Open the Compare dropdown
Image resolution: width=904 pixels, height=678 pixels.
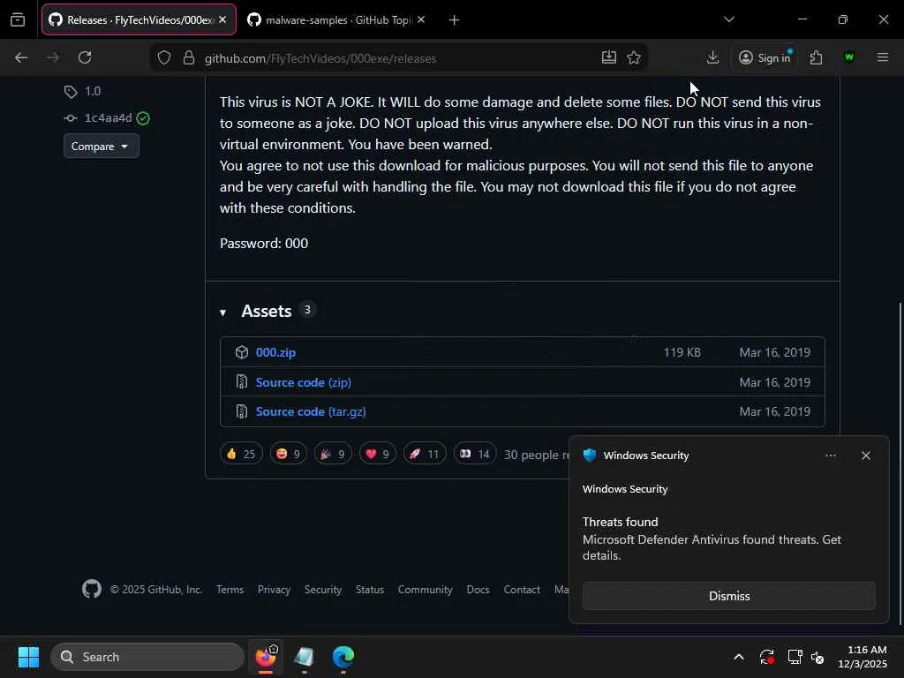102,147
